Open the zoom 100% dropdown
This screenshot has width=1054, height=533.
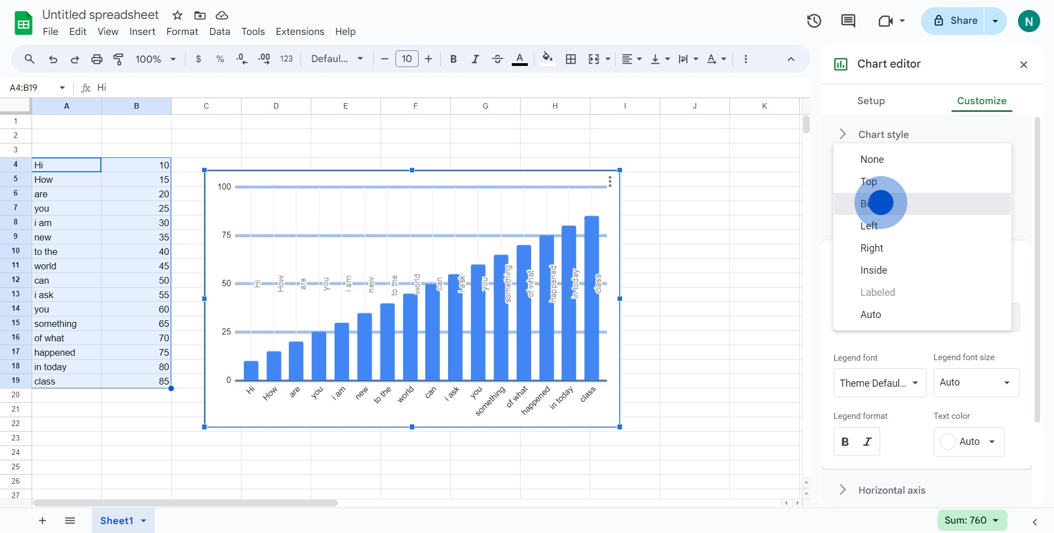pyautogui.click(x=156, y=59)
